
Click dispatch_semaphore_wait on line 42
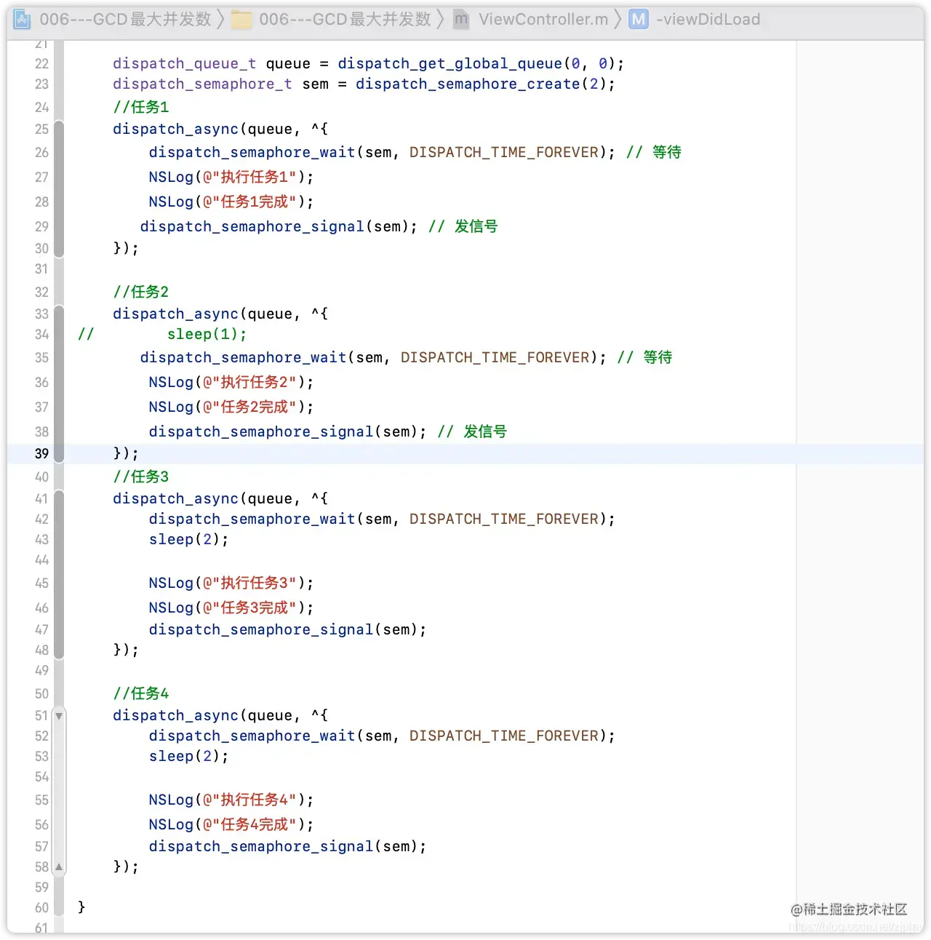click(x=252, y=519)
